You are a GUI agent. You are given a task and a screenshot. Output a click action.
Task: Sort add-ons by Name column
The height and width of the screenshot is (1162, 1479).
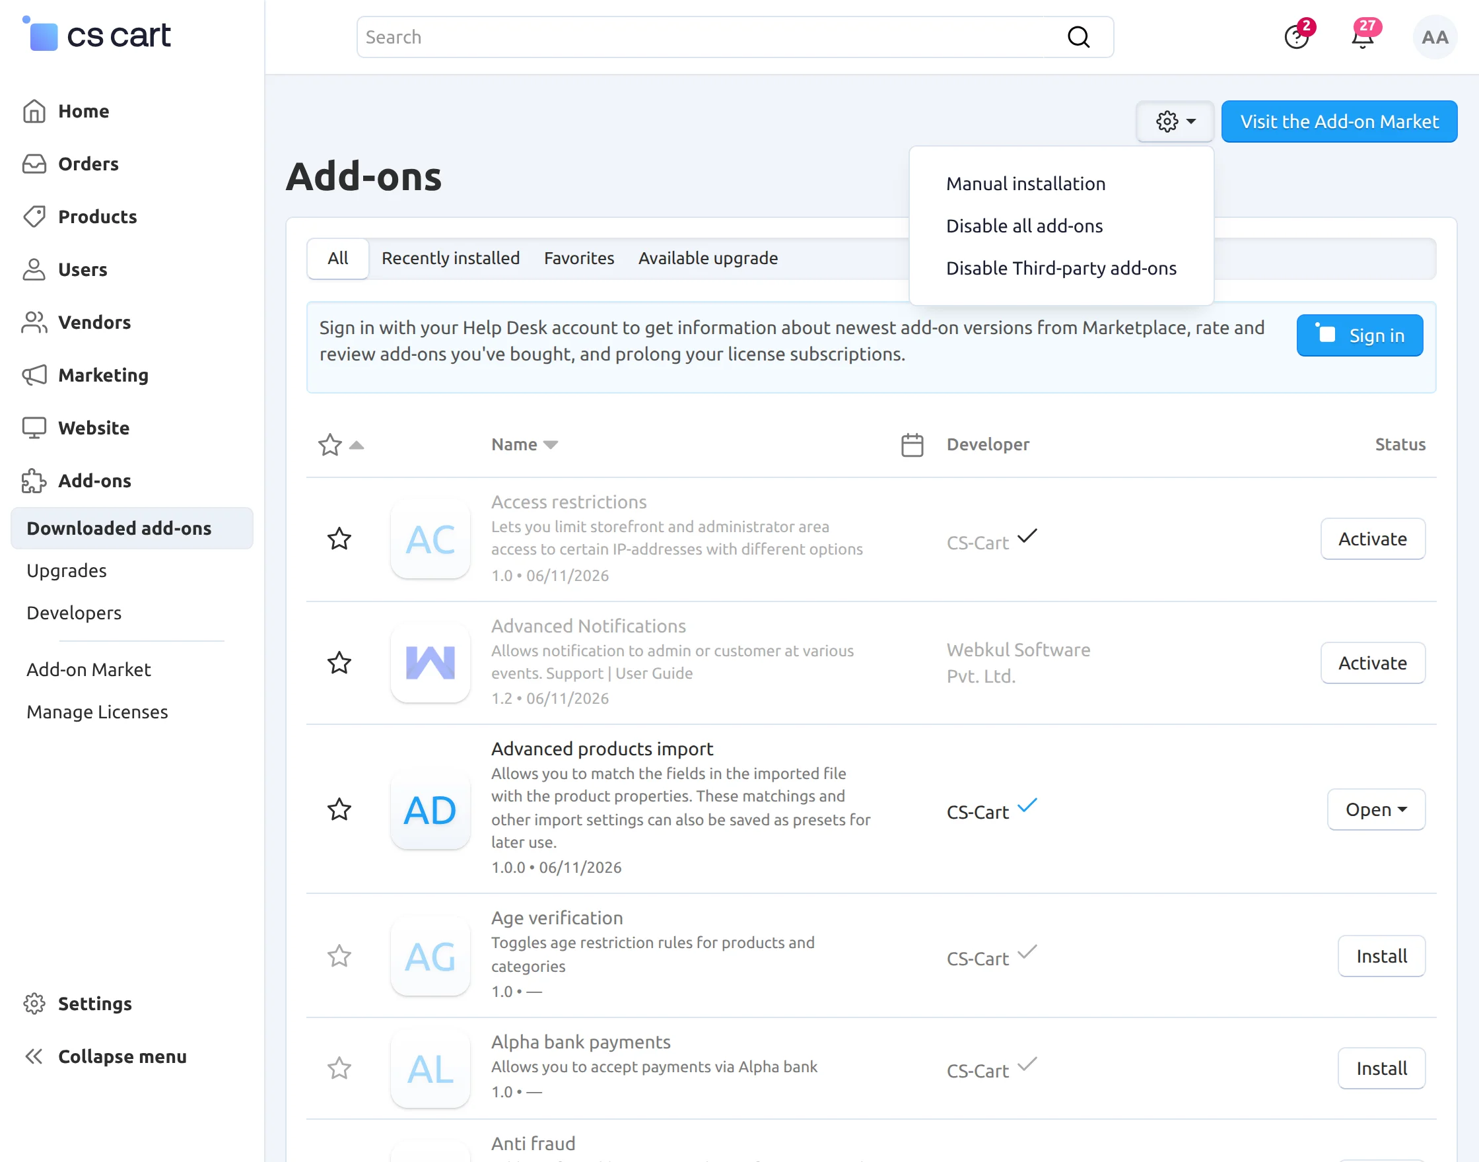click(524, 444)
